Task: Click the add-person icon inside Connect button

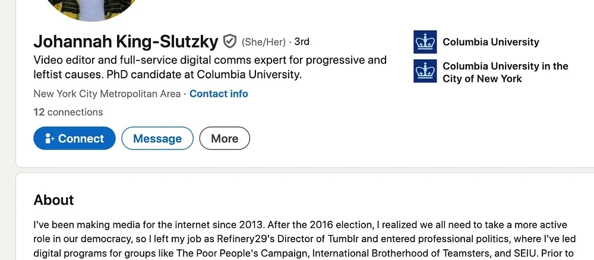Action: (x=48, y=138)
